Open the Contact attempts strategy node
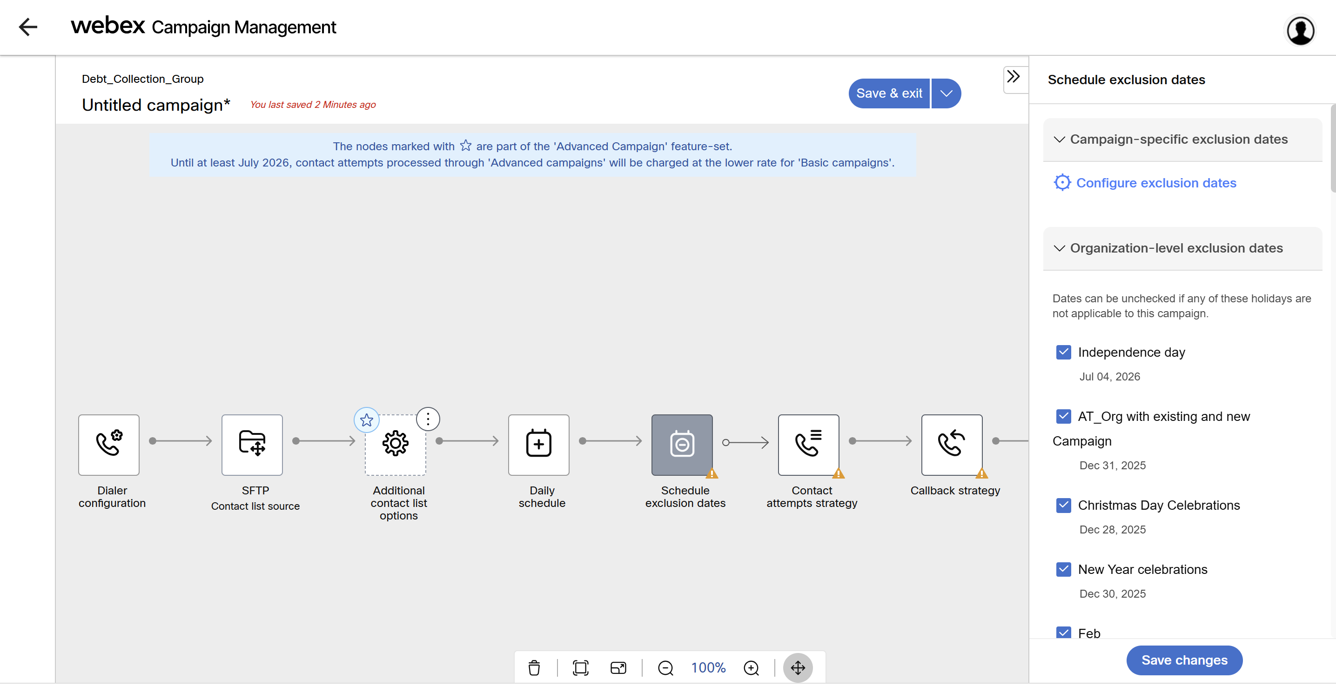This screenshot has height=686, width=1336. click(x=808, y=444)
